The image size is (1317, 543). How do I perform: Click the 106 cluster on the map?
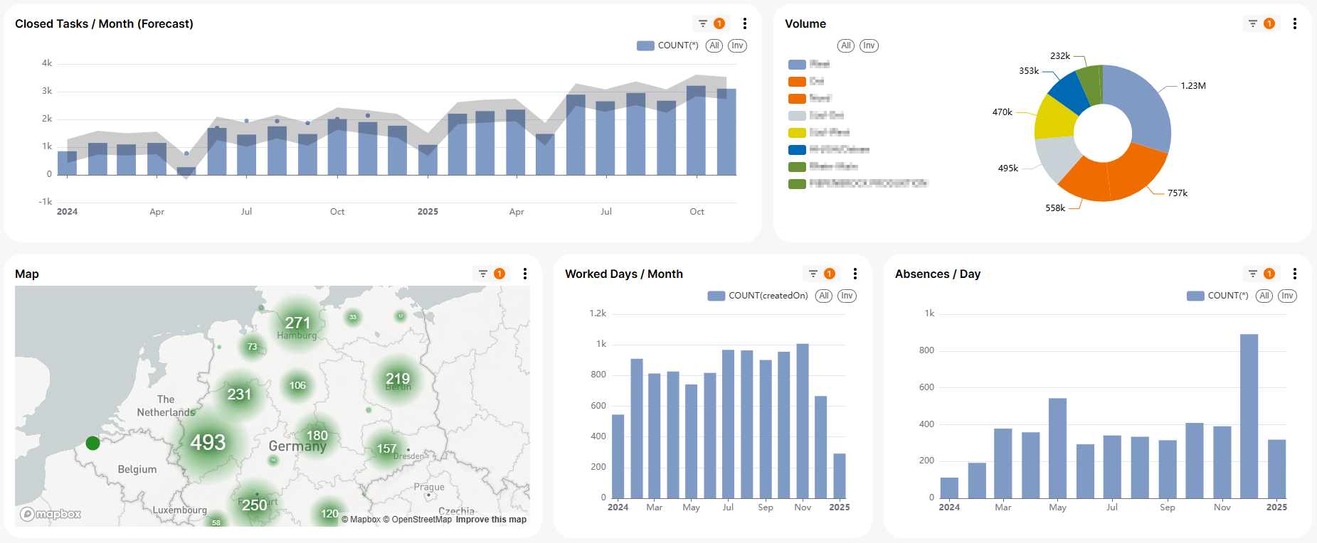[297, 385]
